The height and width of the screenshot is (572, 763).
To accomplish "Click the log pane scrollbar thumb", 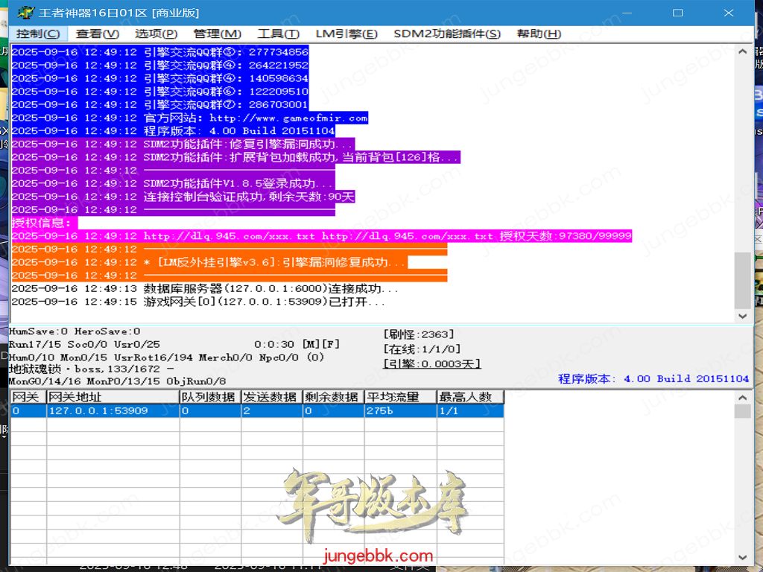I will 742,279.
